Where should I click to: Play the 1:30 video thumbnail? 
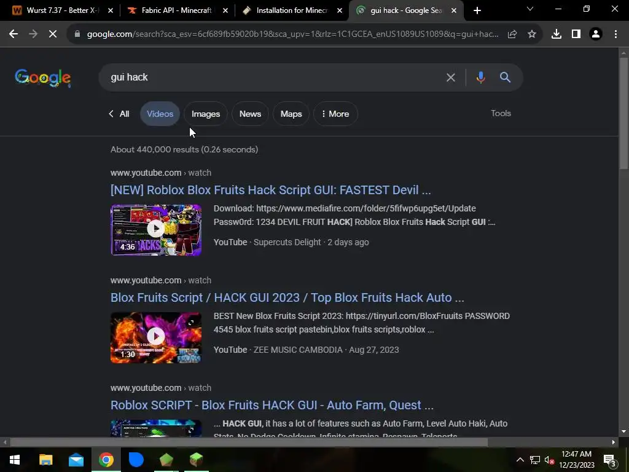(x=156, y=337)
